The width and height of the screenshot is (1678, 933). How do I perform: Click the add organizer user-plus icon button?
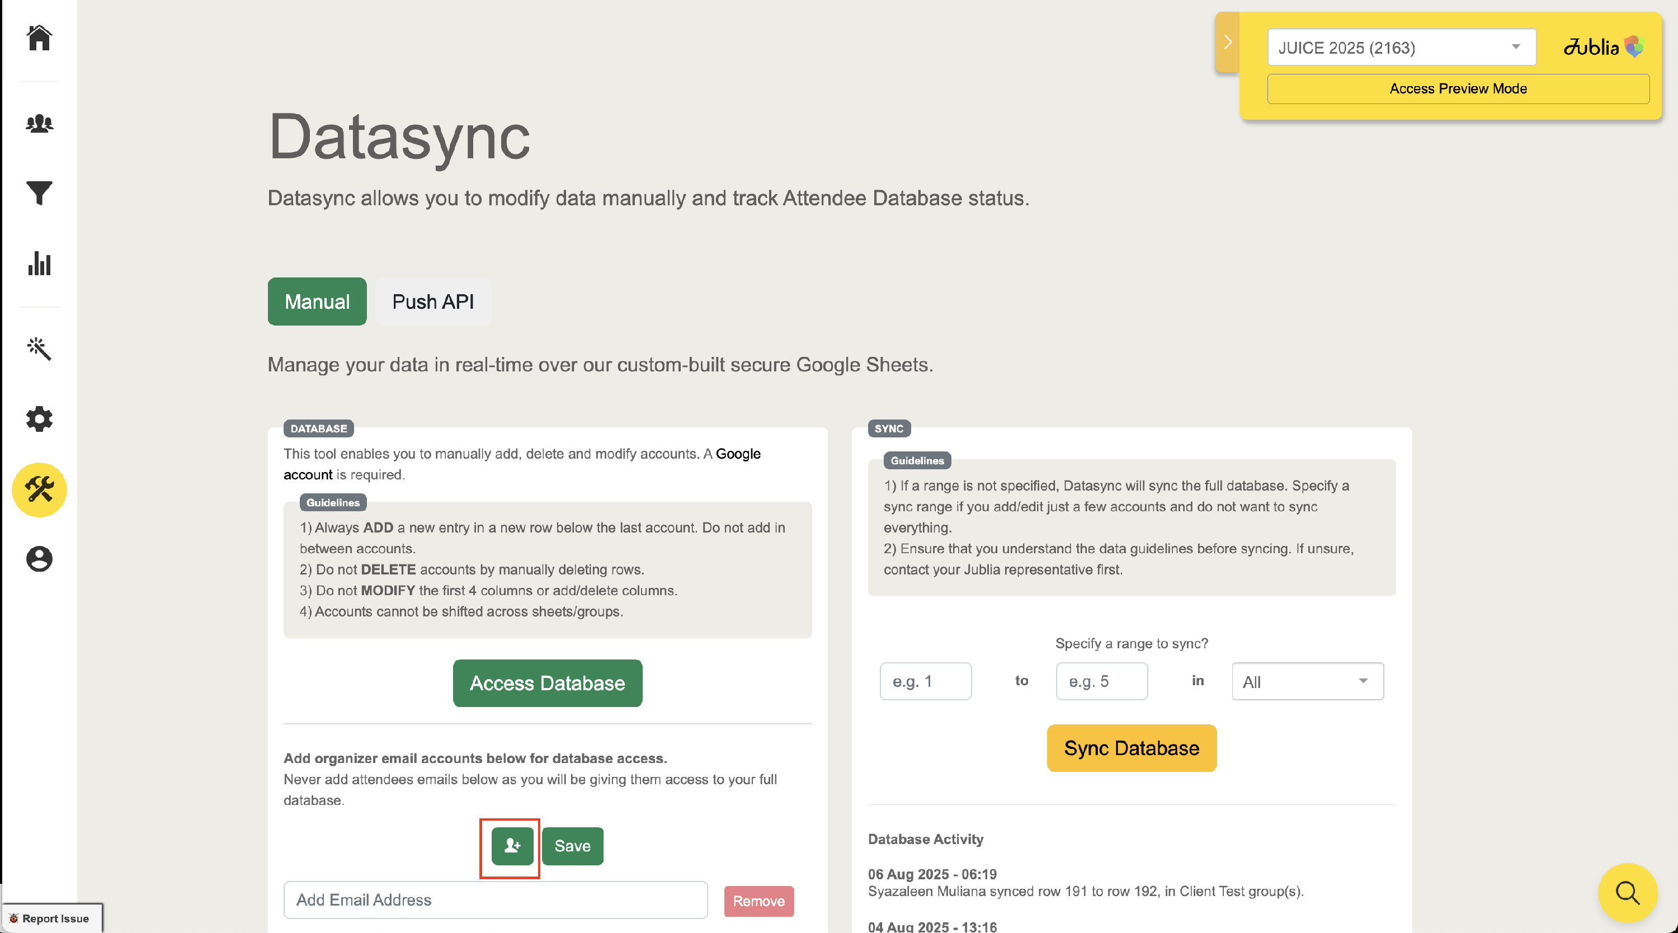pyautogui.click(x=512, y=846)
